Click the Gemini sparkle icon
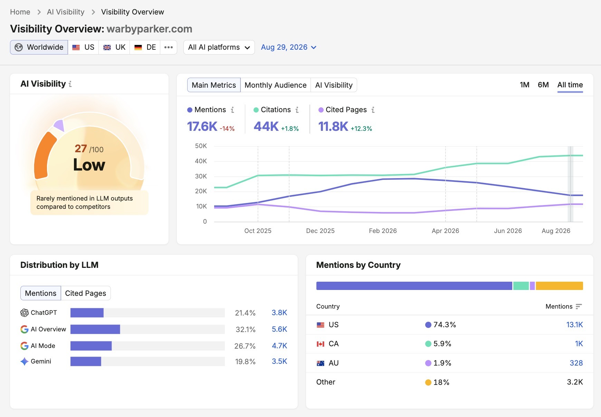Image resolution: width=601 pixels, height=417 pixels. pos(25,361)
